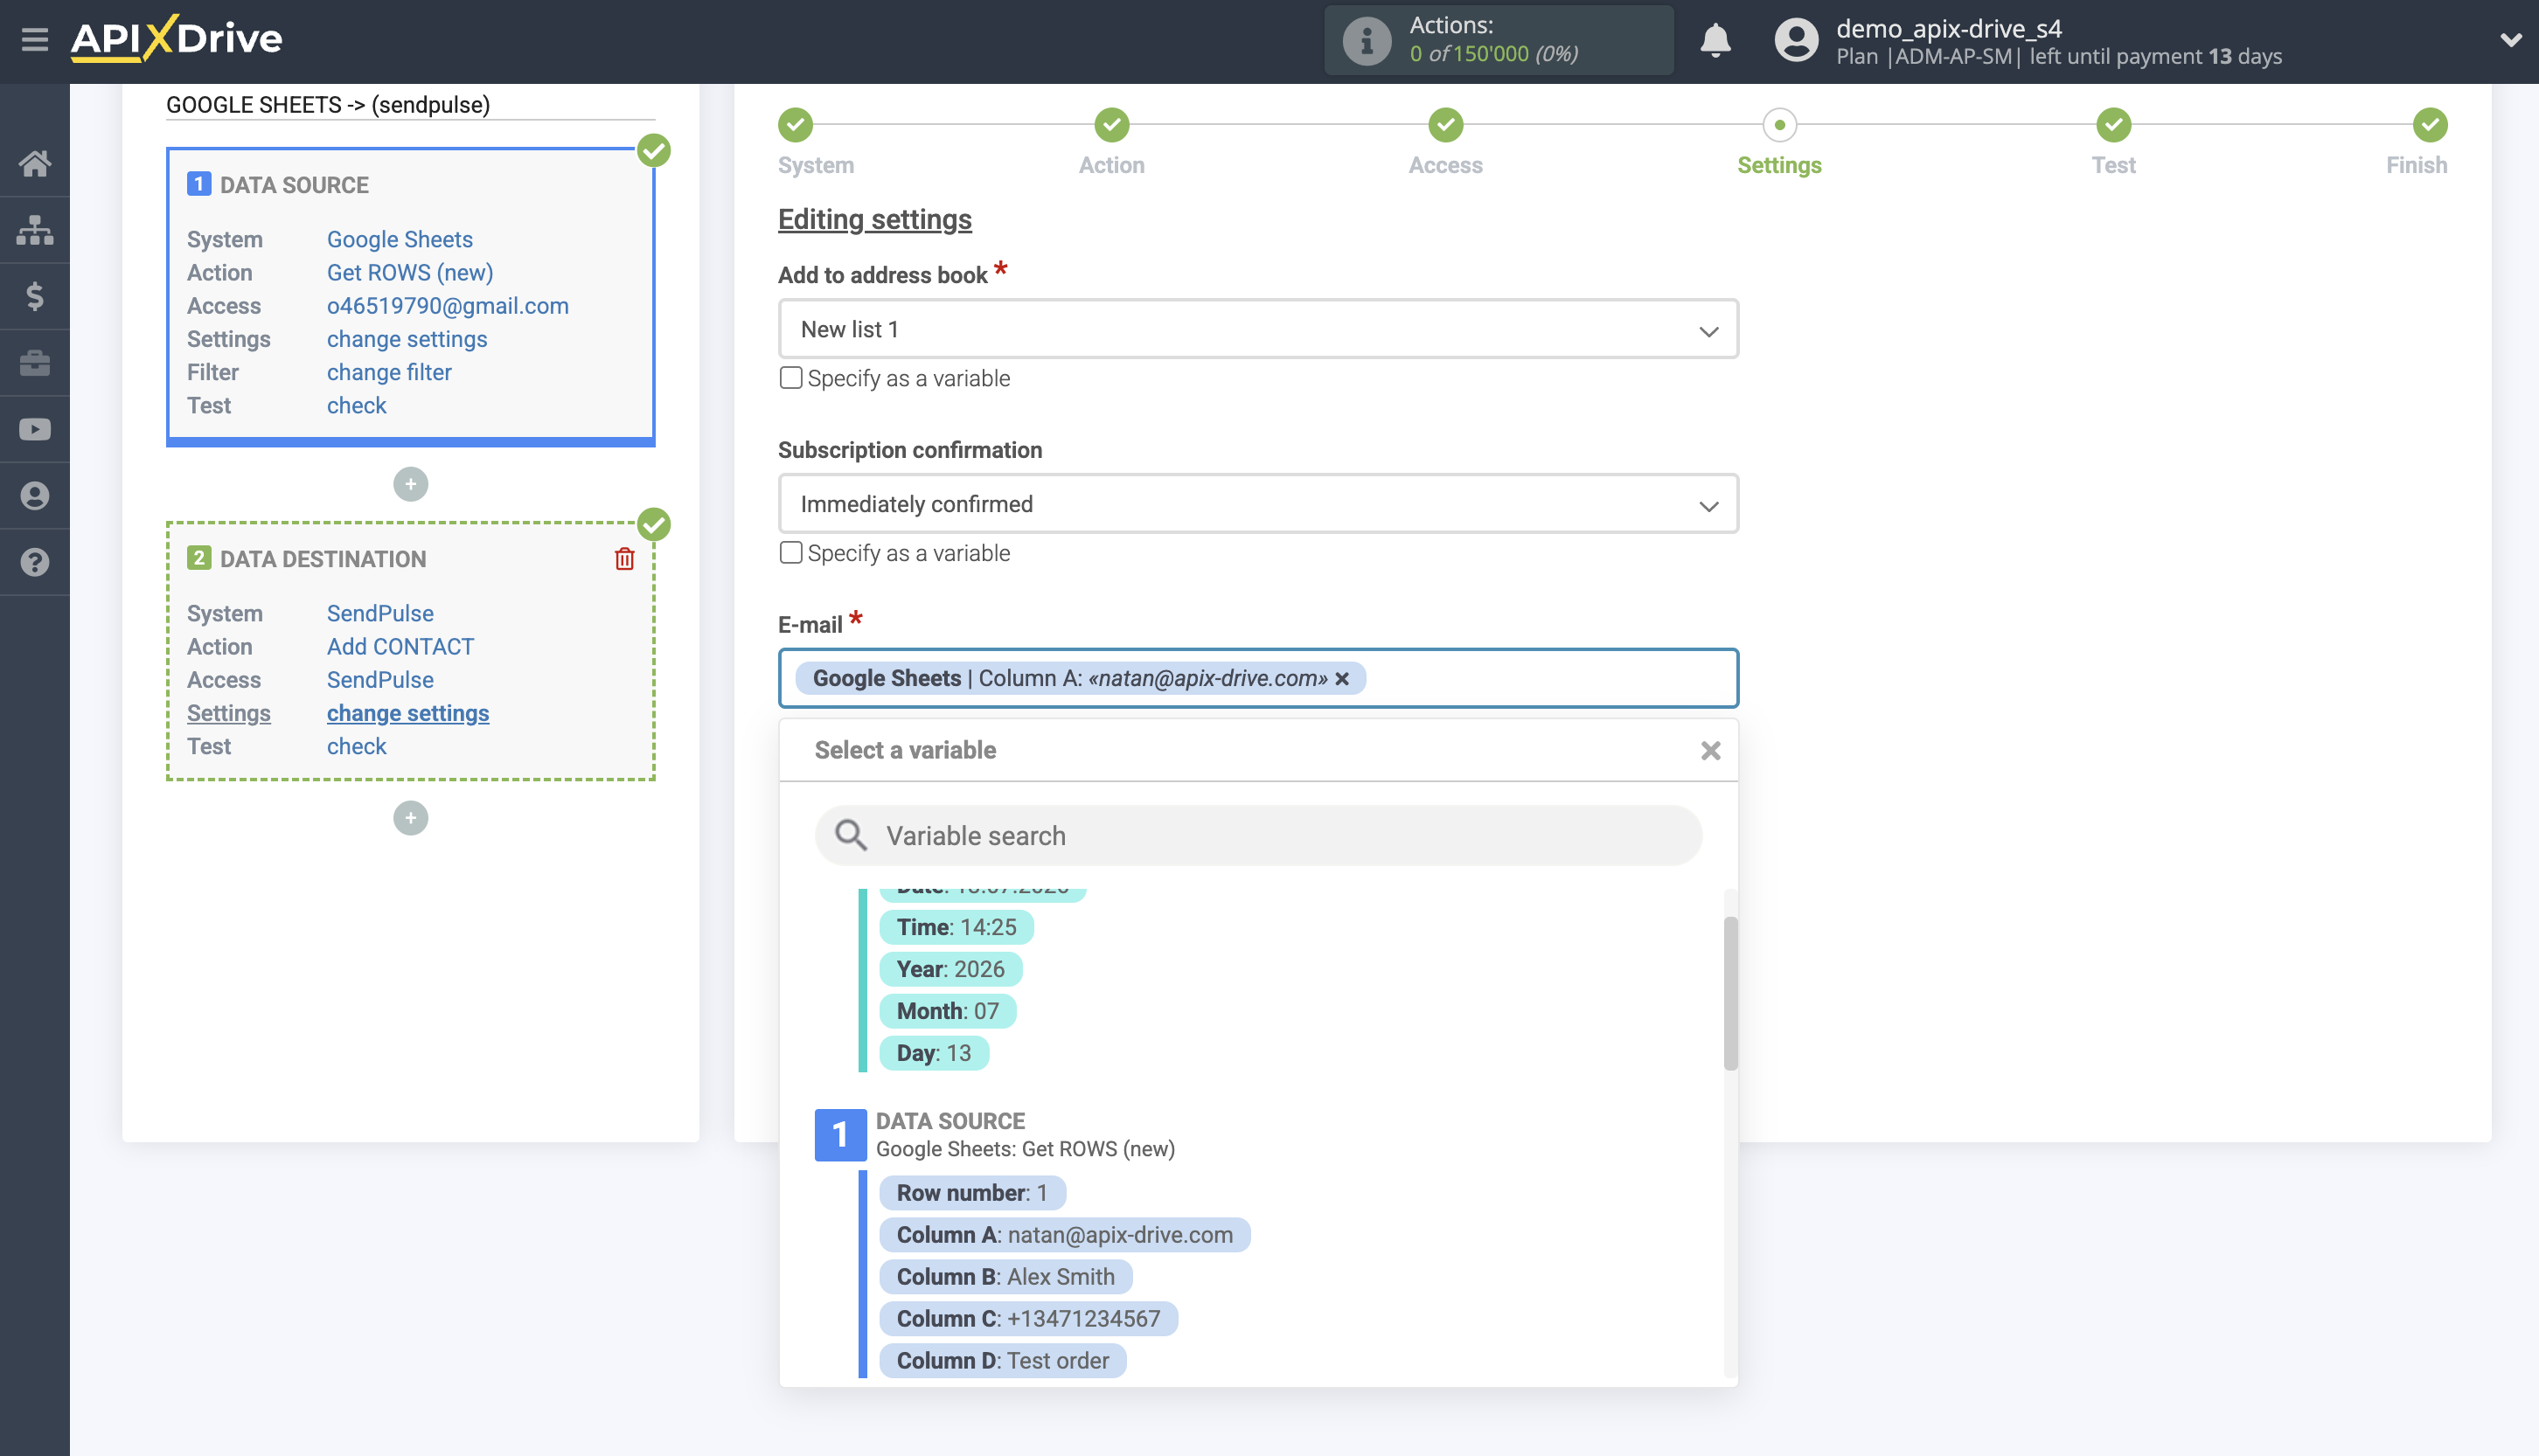The width and height of the screenshot is (2539, 1456).
Task: Click check link in Data Source
Action: [x=356, y=405]
